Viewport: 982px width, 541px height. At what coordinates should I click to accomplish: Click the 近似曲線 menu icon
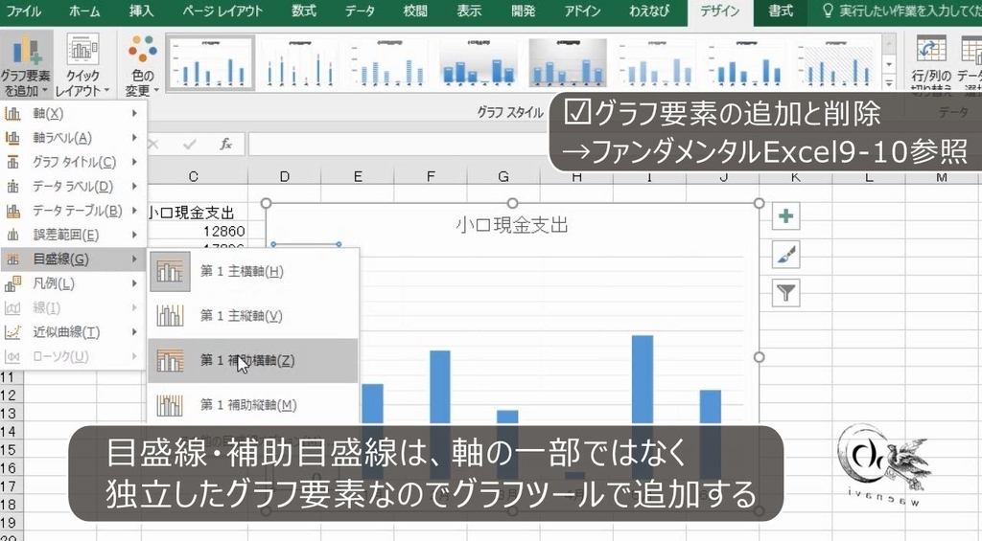(x=13, y=332)
